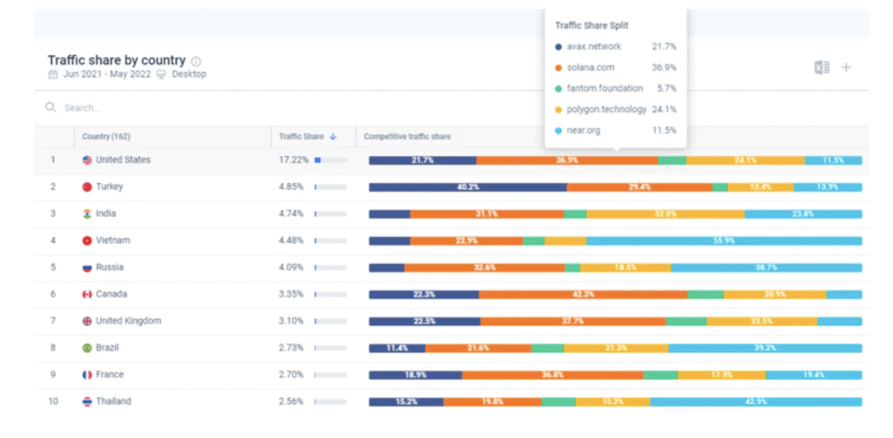The image size is (893, 438).
Task: Click the Turkey traffic share mini bar
Action: click(x=331, y=187)
